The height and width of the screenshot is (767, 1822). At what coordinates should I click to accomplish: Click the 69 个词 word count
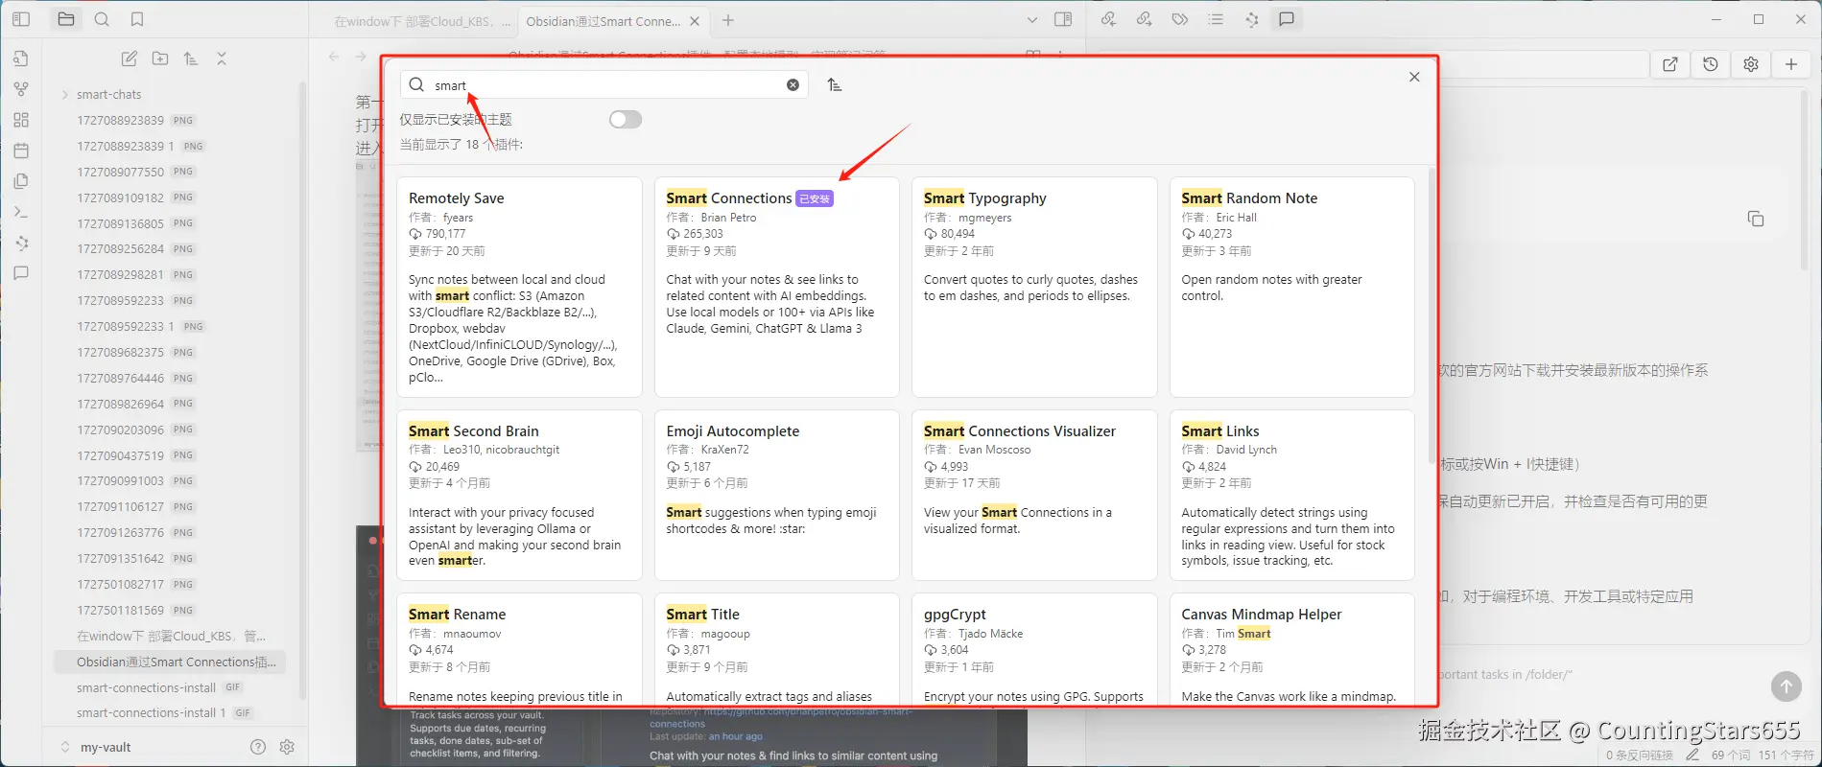coord(1730,755)
